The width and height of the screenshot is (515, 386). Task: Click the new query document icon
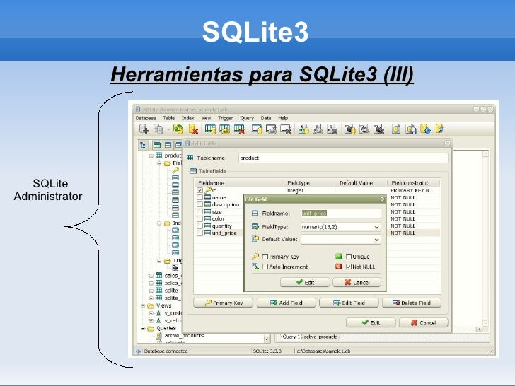pos(396,129)
